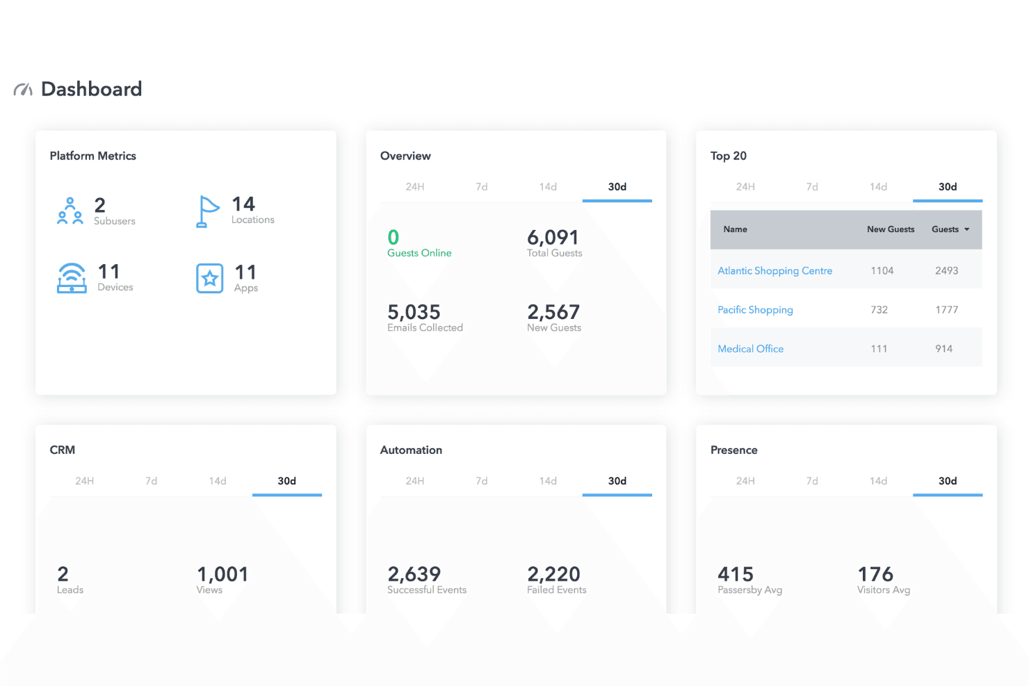Switch Overview to 7d tab
The image size is (1029, 686).
coord(482,187)
